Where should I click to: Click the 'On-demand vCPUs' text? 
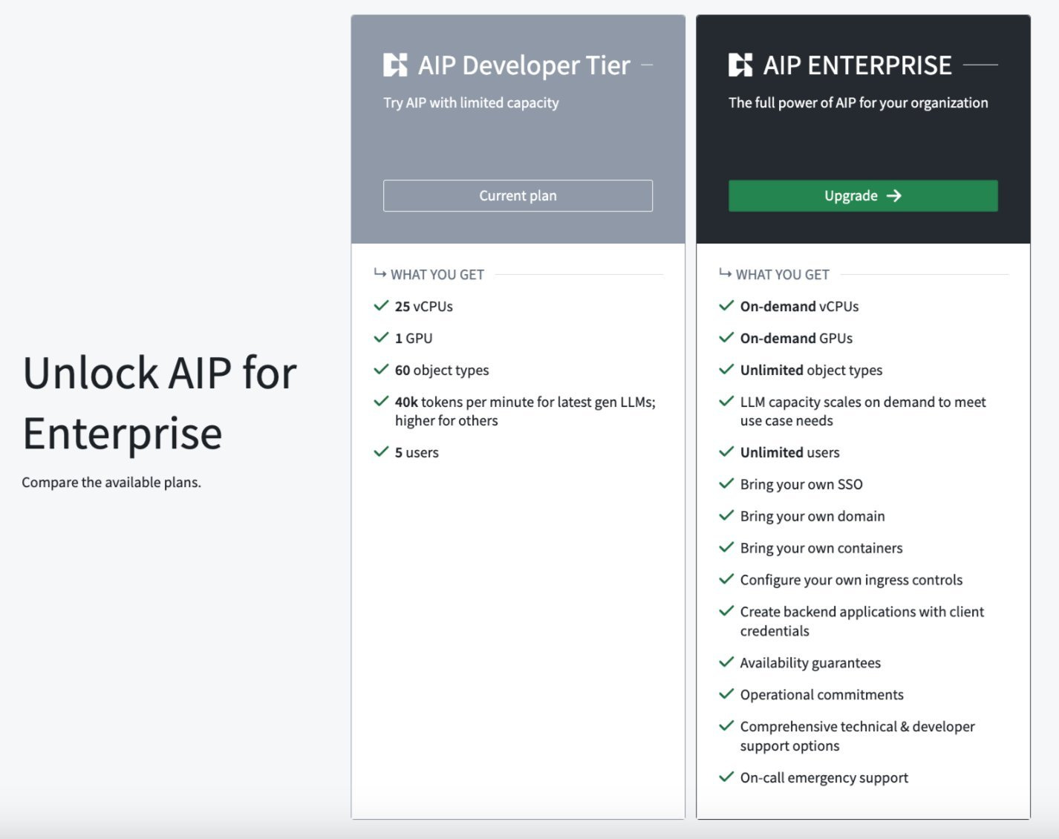799,307
